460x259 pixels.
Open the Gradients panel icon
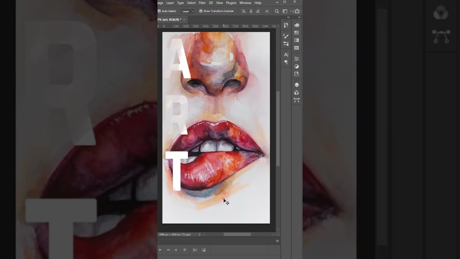click(296, 40)
